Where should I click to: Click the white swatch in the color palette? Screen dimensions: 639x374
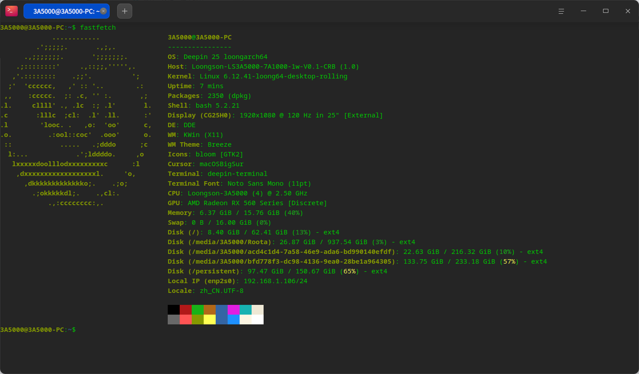click(x=257, y=319)
